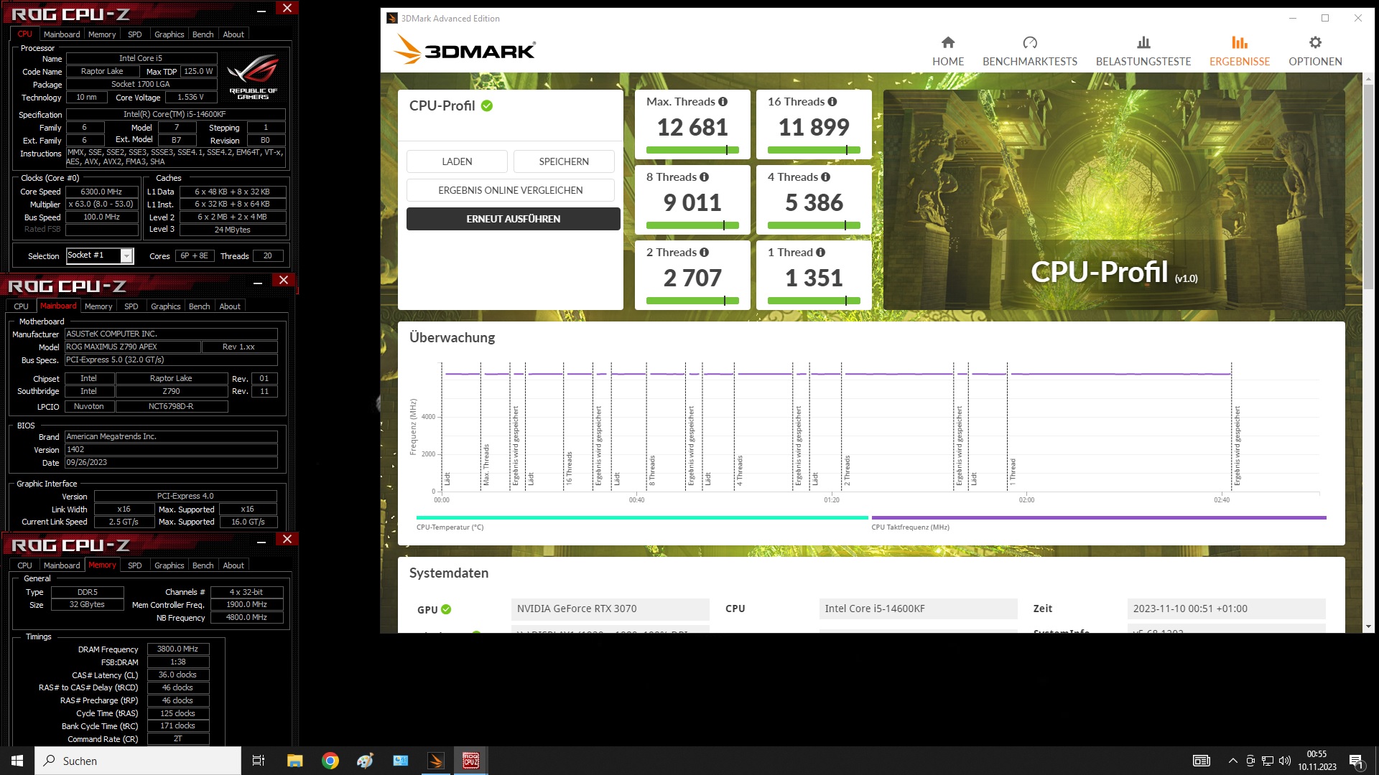The width and height of the screenshot is (1379, 775).
Task: Click DRAM Frequency value 3800.0 MHz
Action: (x=177, y=649)
